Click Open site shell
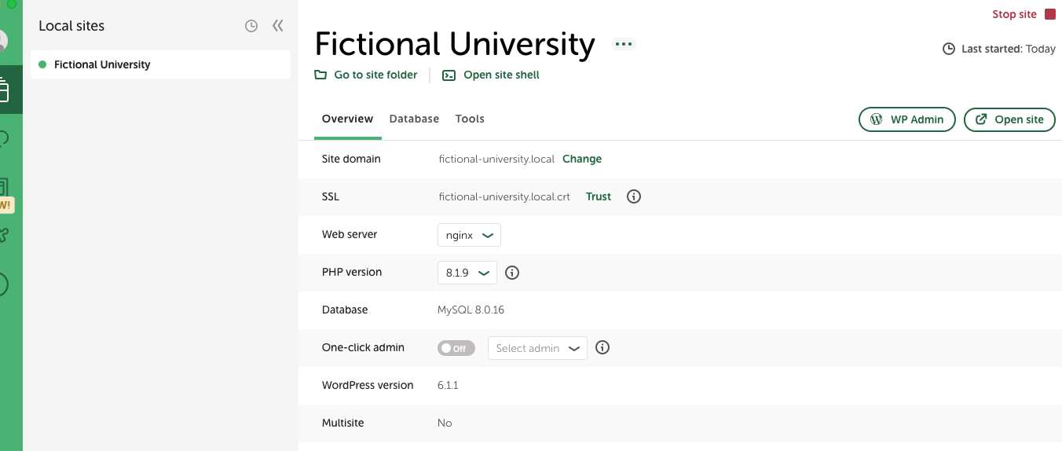 point(491,75)
